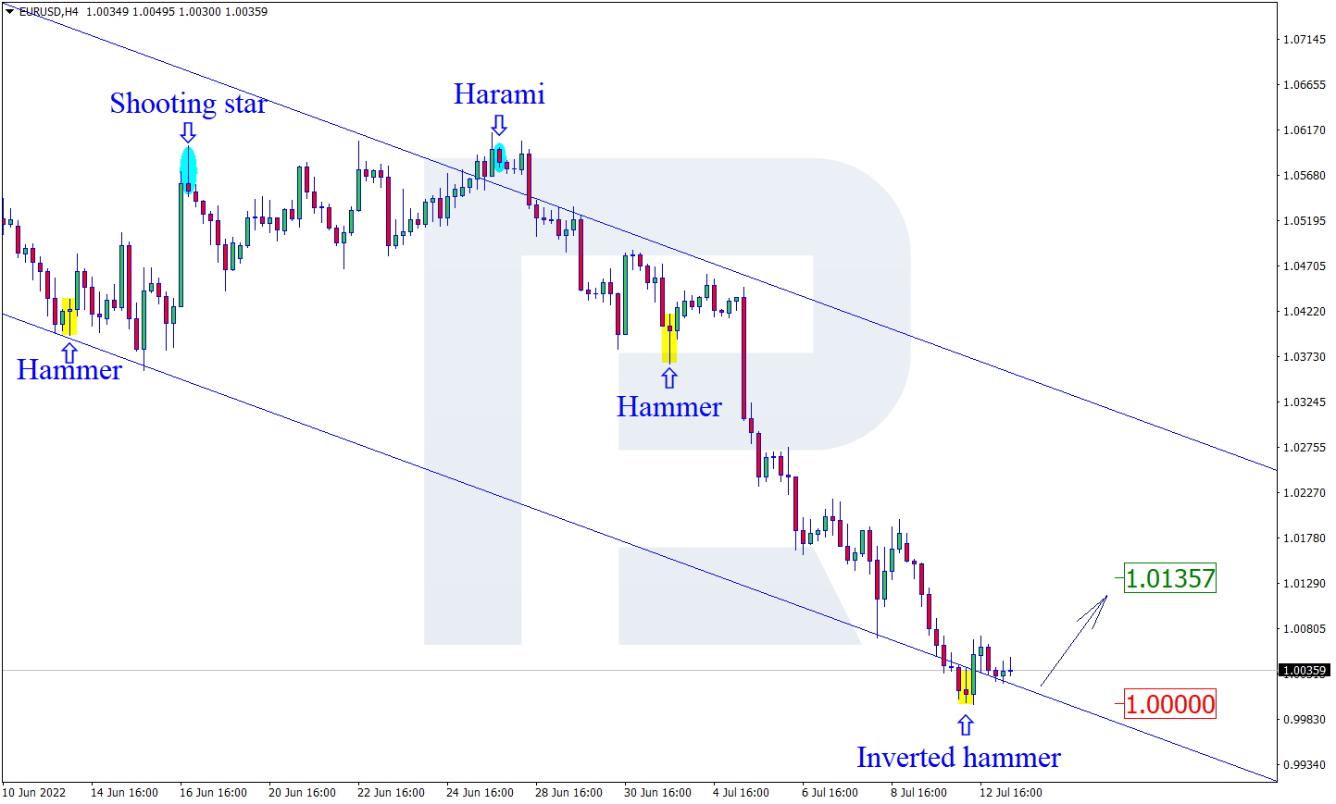Select the green 1.01357 target price label
Screen dimensions: 1336x804
(x=1170, y=579)
